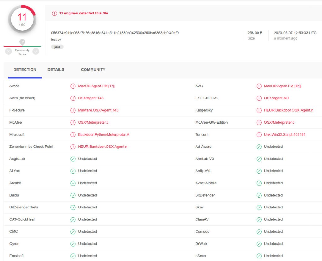
Task: Click the file SHA-256 hash text
Action: [115, 33]
